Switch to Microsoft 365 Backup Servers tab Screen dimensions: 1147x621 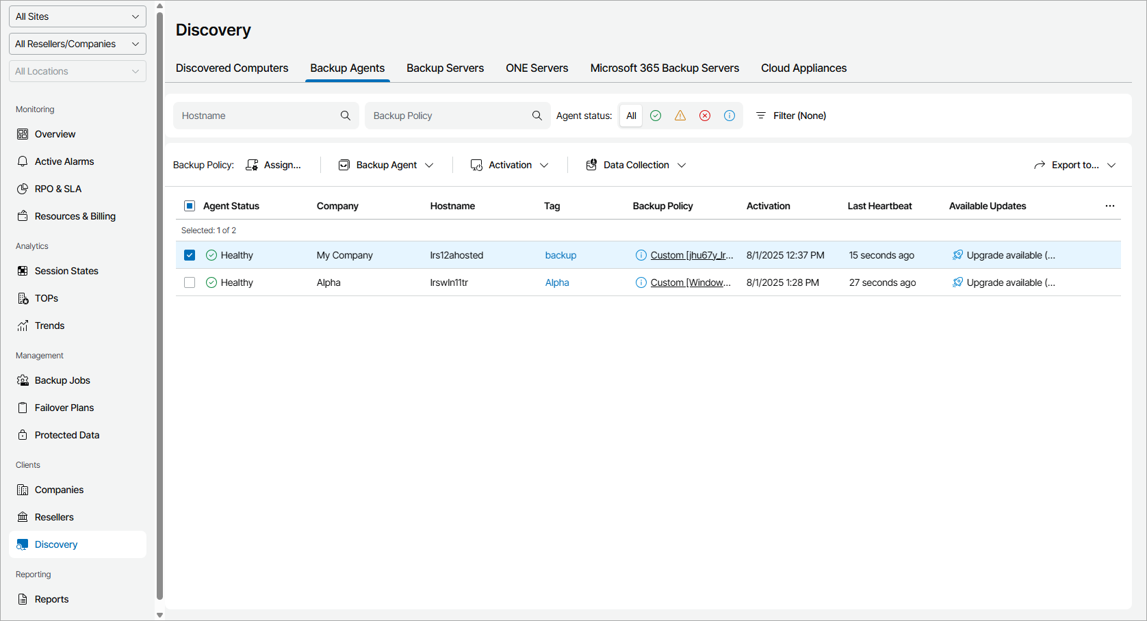pyautogui.click(x=665, y=68)
